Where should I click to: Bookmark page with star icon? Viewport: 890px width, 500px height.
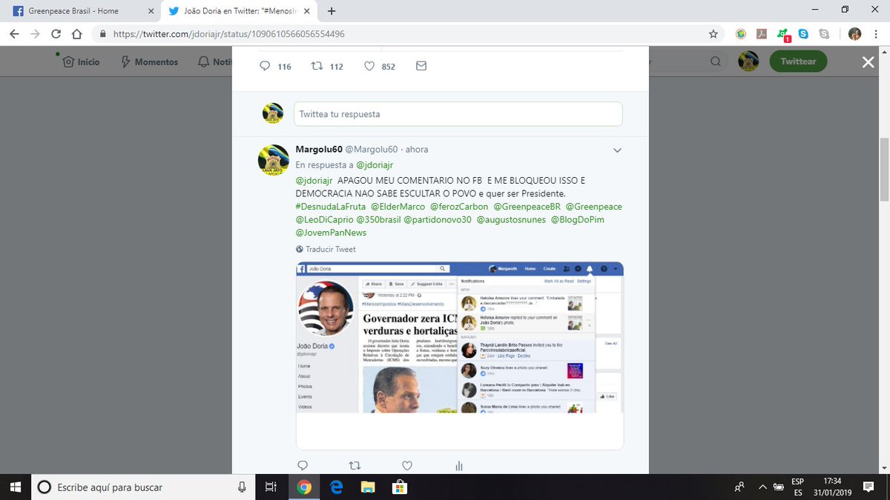[x=713, y=34]
